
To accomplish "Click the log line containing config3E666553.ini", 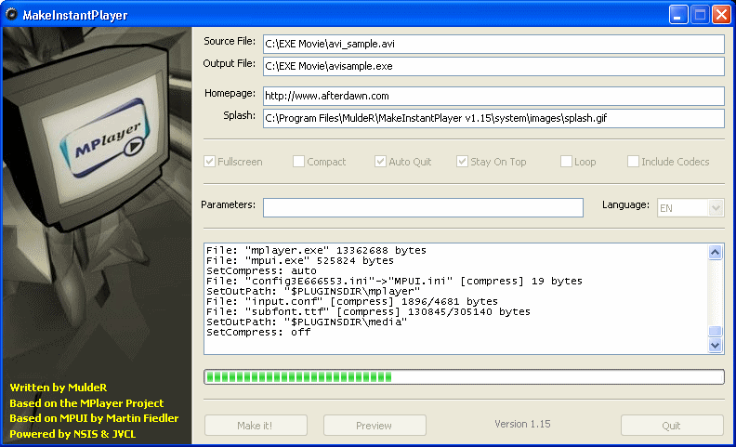I will [394, 282].
